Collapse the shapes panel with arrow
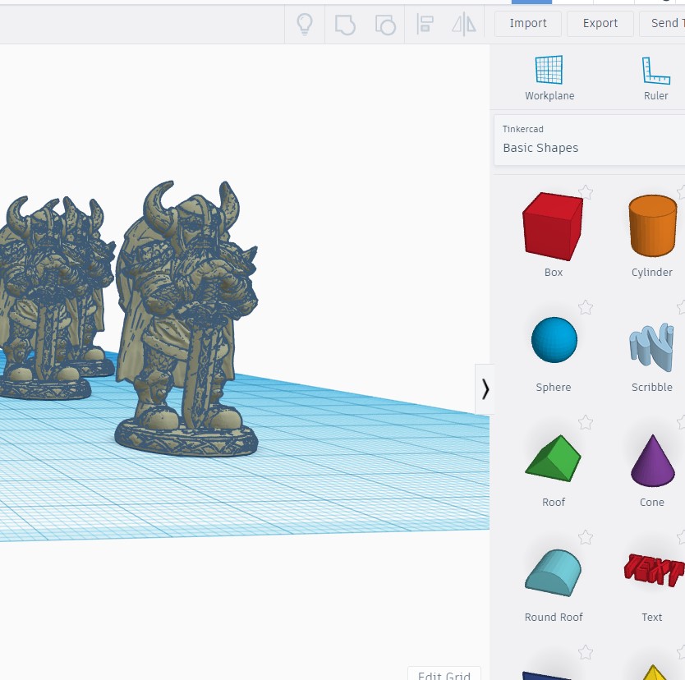Image resolution: width=685 pixels, height=680 pixels. (x=485, y=388)
